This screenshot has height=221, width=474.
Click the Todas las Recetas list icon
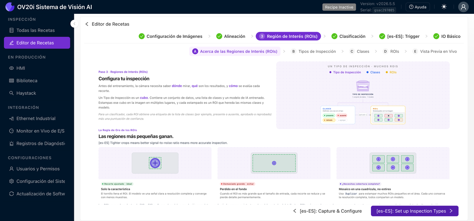pos(11,30)
